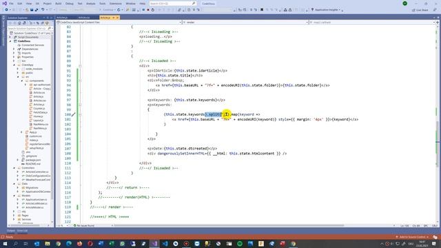The image size is (441, 248).
Task: Click the Stop Debugging red square icon
Action: [148, 10]
